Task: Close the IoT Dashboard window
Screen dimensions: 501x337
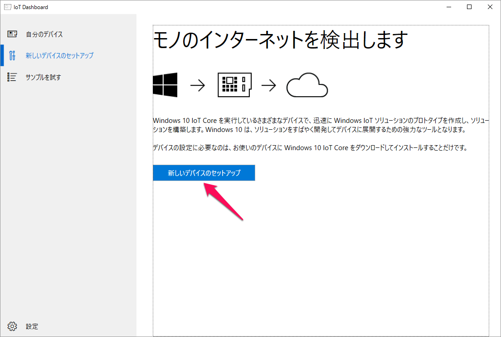Action: 490,7
